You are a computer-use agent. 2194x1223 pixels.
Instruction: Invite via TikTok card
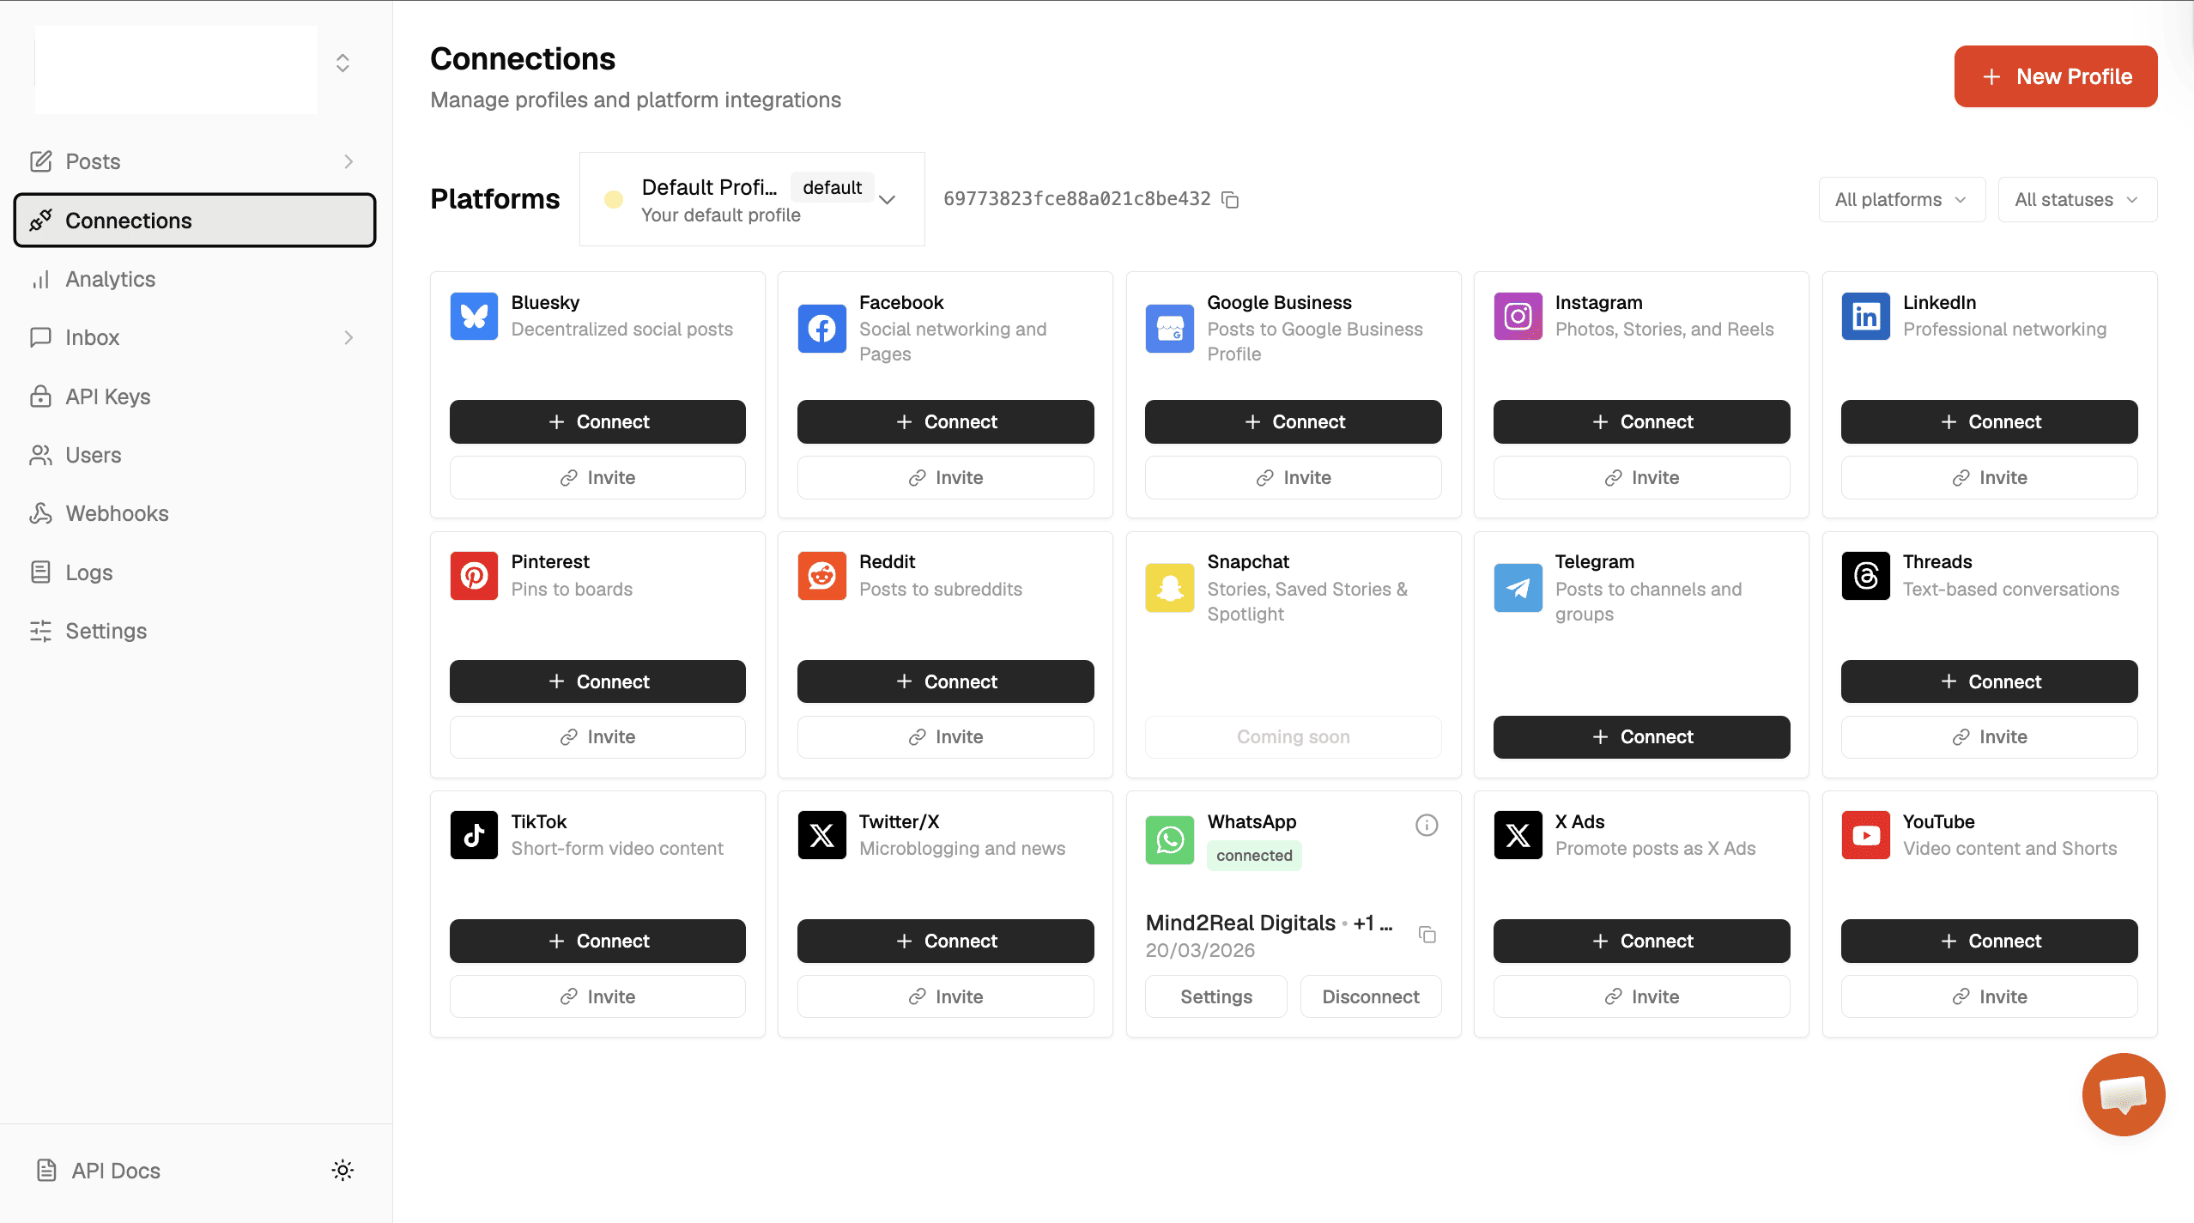click(x=597, y=996)
